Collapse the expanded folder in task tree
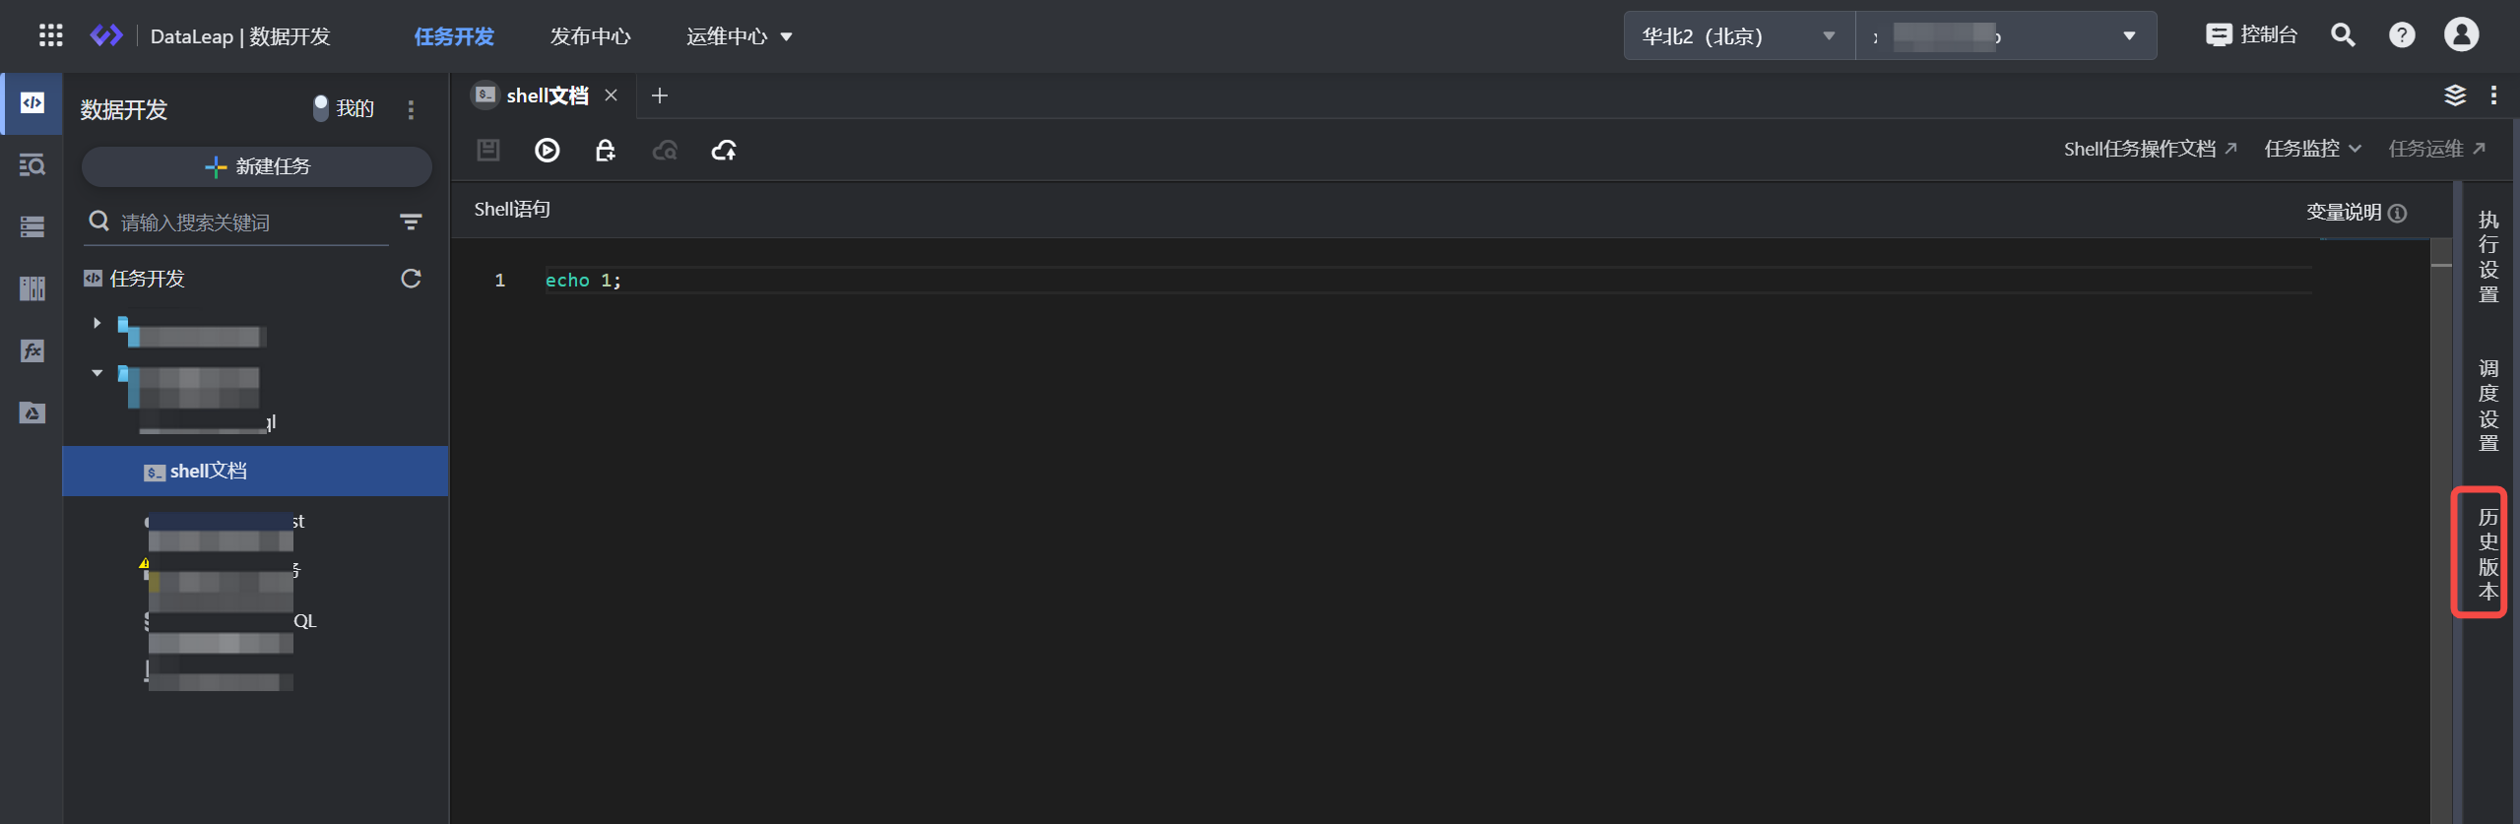Screen dimensions: 2520x824 pos(97,373)
